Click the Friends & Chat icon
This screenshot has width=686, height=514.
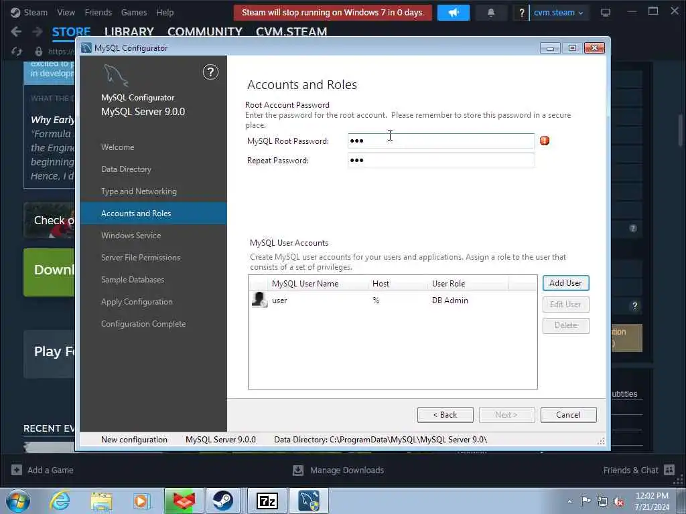(669, 470)
